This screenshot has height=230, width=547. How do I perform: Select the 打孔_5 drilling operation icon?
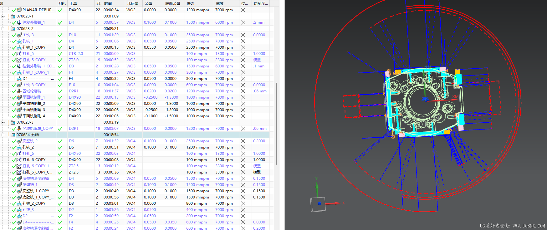pos(19,54)
